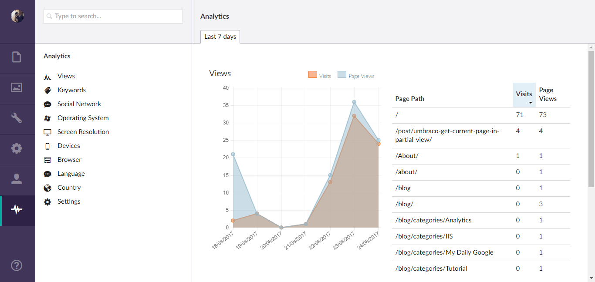
Task: Open the Media picture icon in the sidebar
Action: 17,87
